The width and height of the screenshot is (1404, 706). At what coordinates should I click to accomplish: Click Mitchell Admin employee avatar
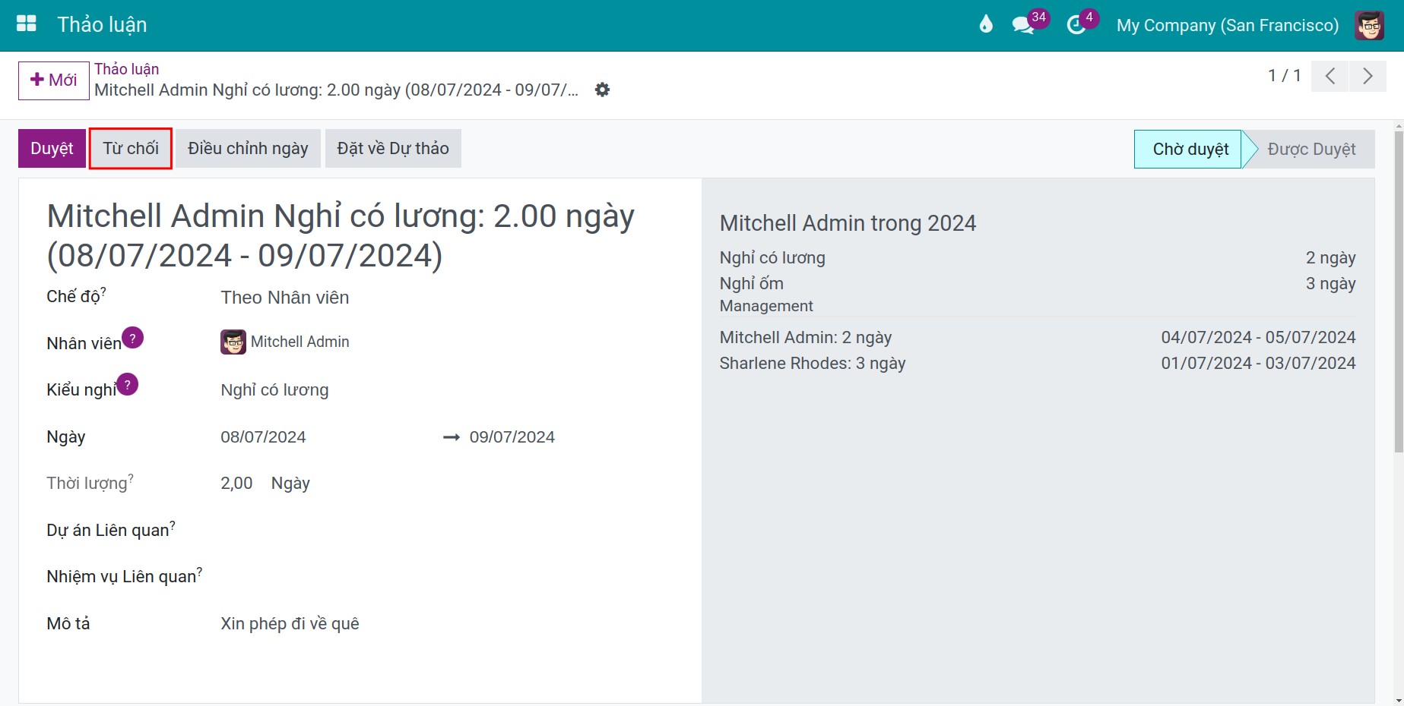coord(233,342)
